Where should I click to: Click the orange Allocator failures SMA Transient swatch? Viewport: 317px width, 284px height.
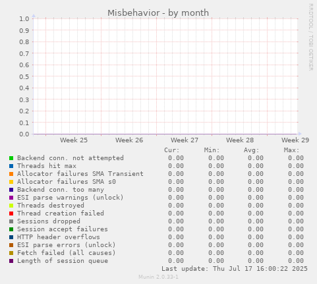[11, 174]
